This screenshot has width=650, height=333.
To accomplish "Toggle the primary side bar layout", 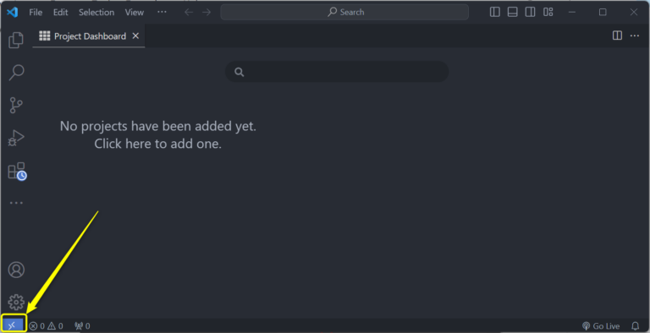I will tap(494, 12).
